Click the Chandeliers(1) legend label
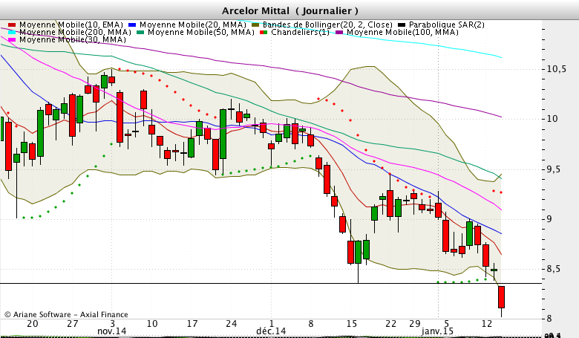 coord(300,32)
